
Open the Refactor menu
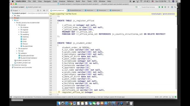[x=70, y=1]
